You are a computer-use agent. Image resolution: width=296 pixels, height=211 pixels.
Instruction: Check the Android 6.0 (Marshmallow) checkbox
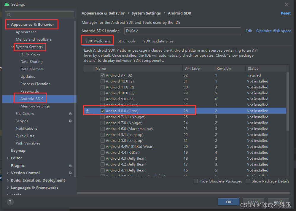103,129
